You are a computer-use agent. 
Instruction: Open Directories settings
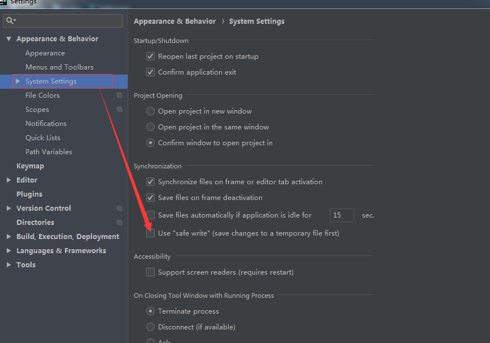[36, 222]
